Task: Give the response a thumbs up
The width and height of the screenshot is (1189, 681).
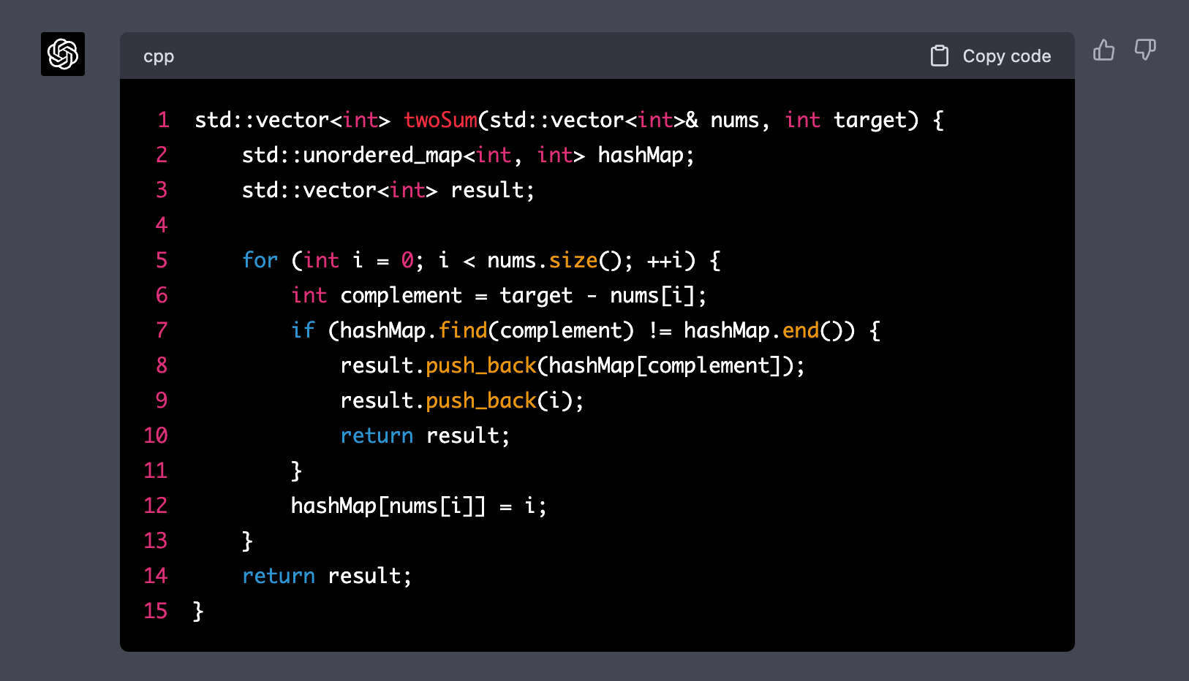Action: click(1103, 50)
